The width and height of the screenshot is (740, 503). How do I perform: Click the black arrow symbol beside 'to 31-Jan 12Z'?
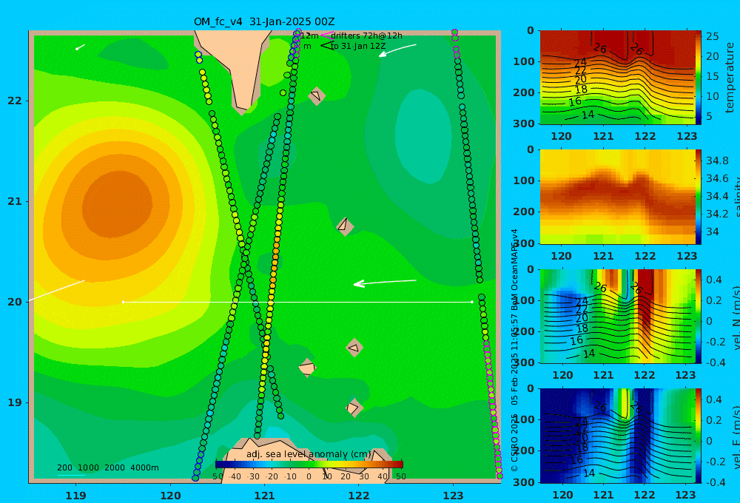tap(326, 46)
